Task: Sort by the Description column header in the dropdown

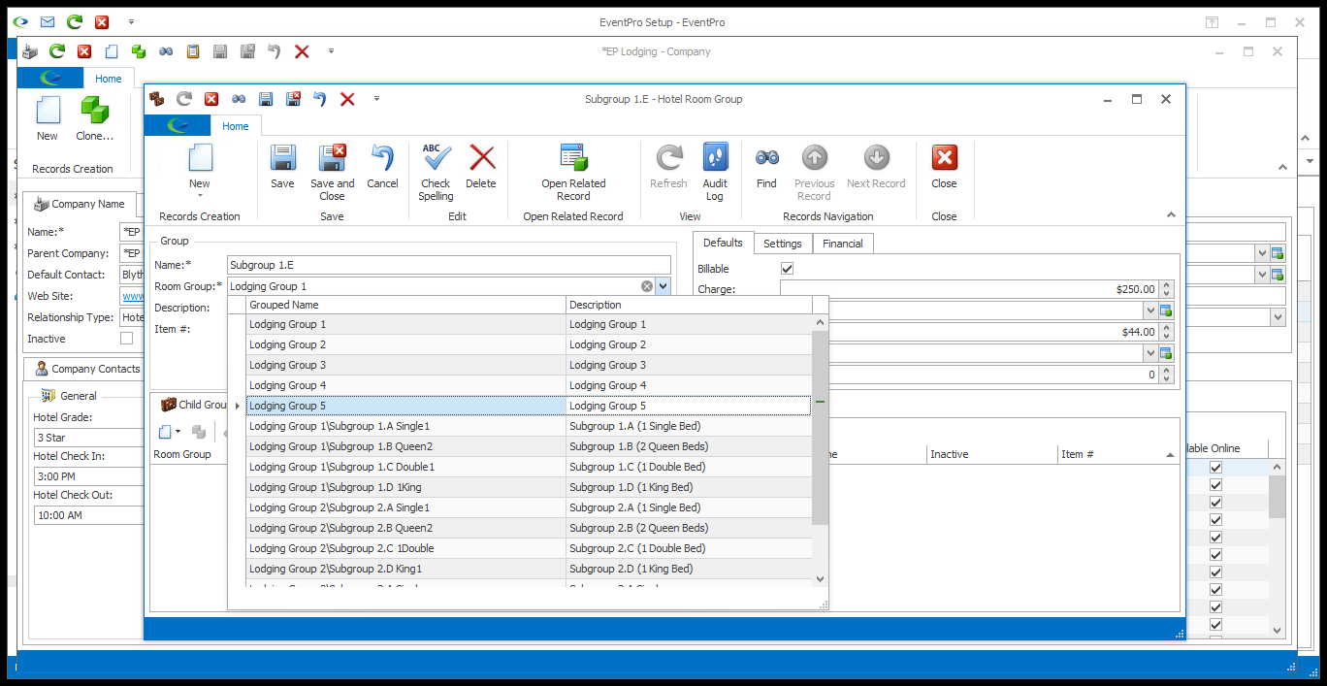Action: (x=690, y=305)
